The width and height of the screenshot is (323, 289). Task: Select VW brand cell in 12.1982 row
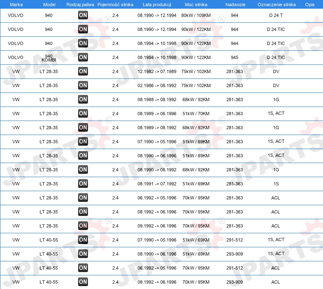click(16, 71)
